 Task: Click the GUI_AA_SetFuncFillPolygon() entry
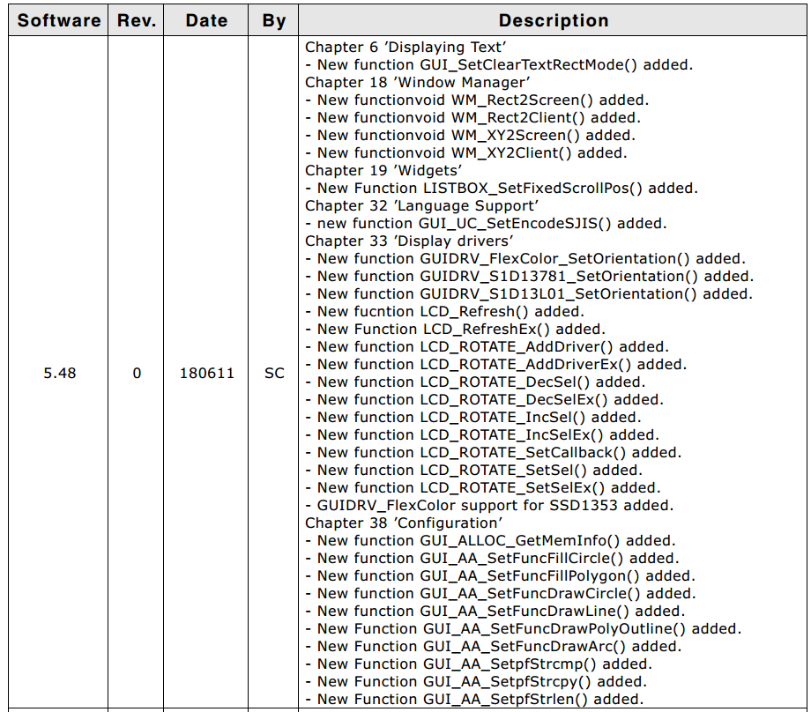coord(500,575)
